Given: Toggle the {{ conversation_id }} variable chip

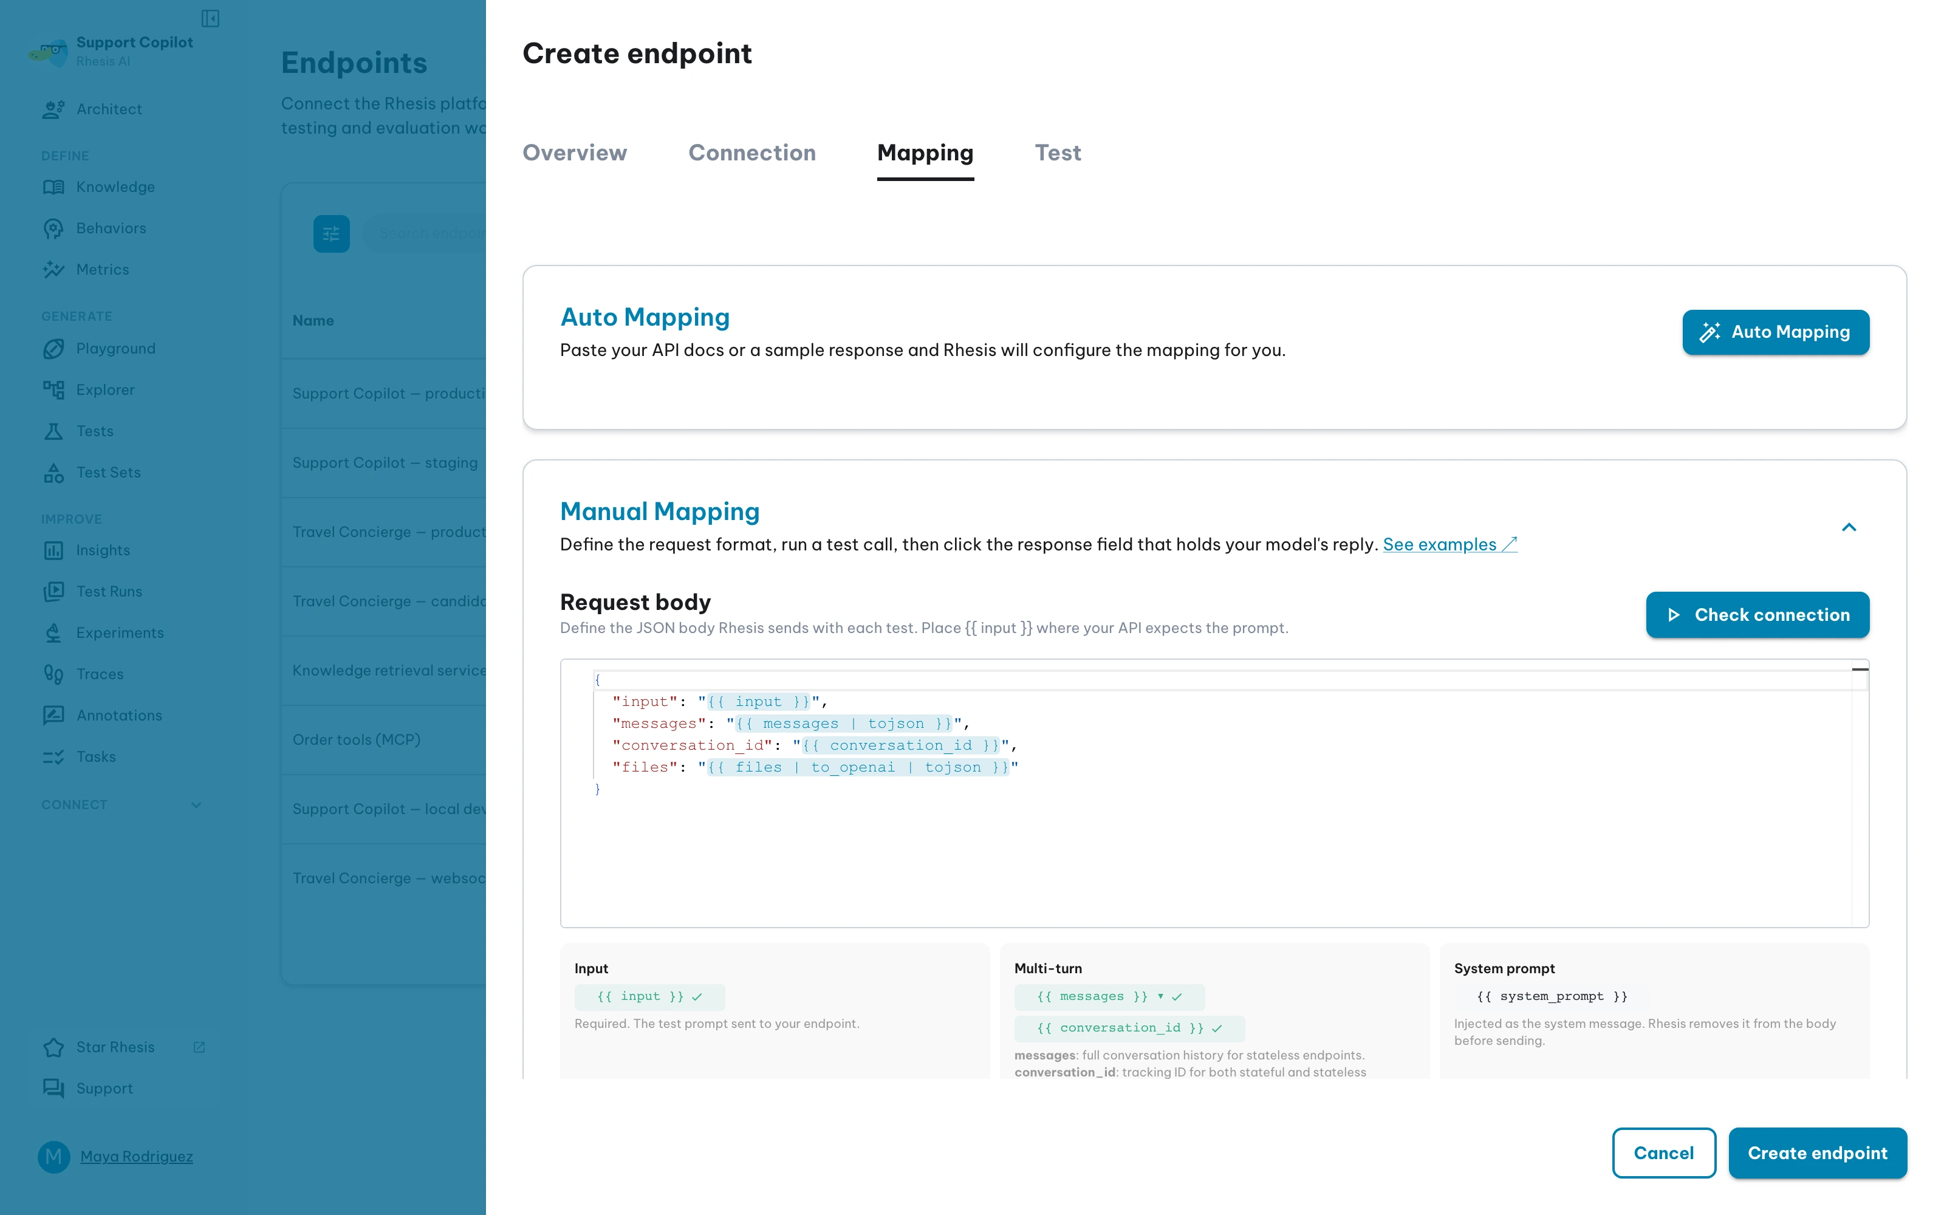Looking at the screenshot, I should (x=1129, y=1028).
